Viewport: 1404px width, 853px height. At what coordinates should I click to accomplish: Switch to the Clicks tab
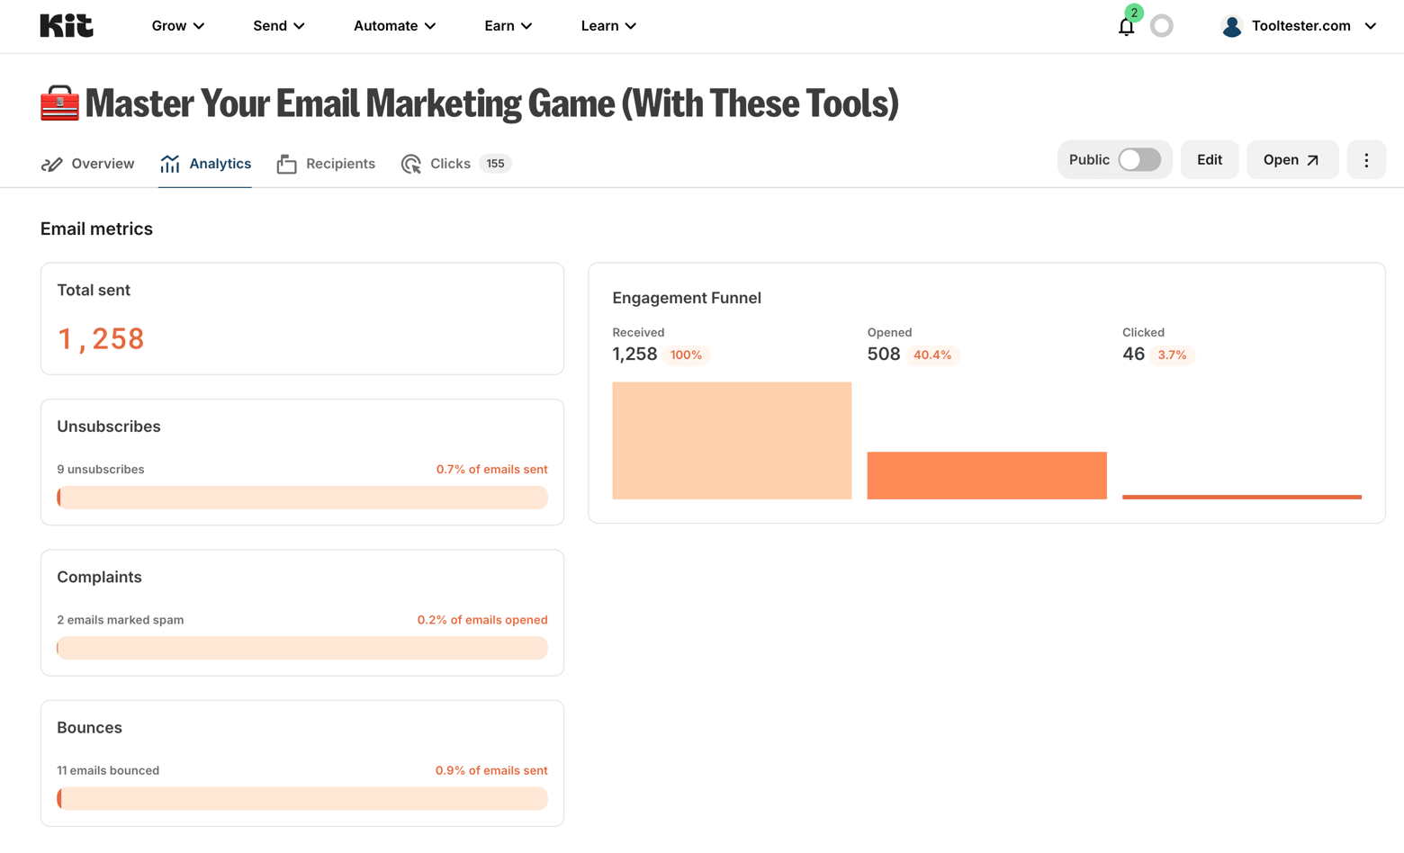[449, 164]
